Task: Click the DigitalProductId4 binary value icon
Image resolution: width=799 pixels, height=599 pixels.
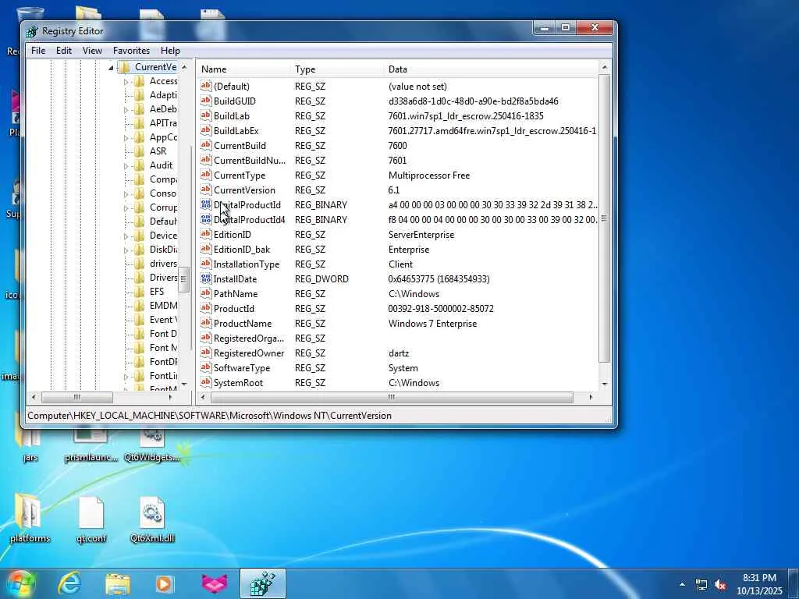Action: click(205, 219)
